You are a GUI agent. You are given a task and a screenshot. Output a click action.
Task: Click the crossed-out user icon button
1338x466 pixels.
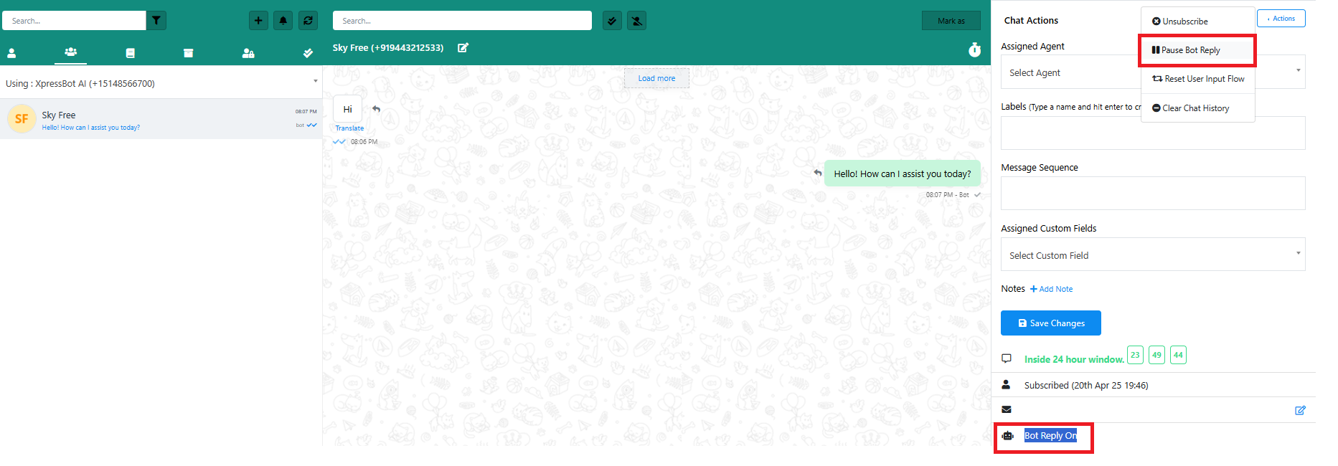[x=636, y=21]
